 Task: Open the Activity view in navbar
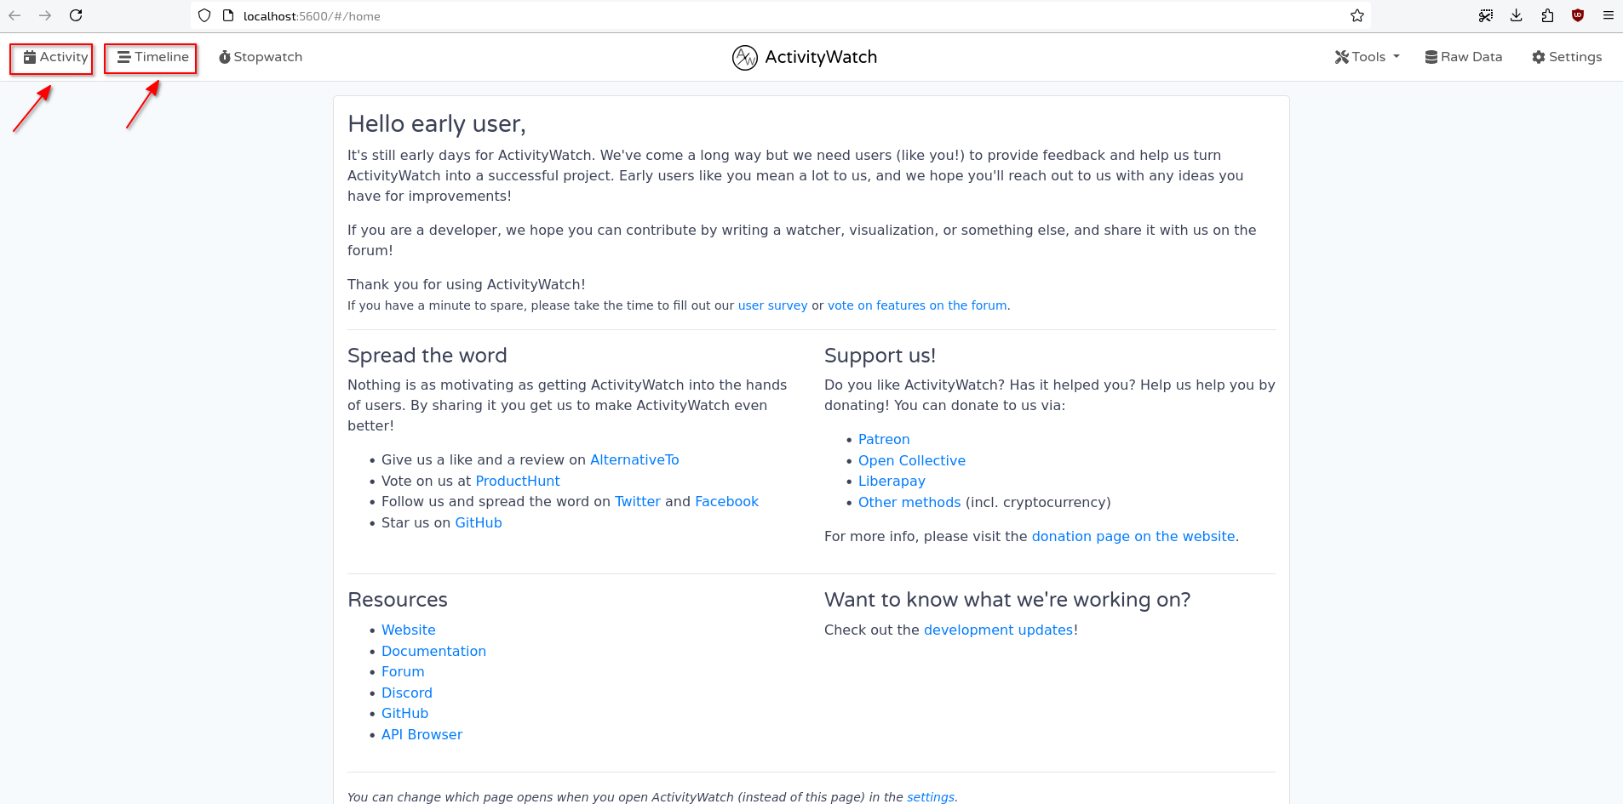(x=55, y=57)
